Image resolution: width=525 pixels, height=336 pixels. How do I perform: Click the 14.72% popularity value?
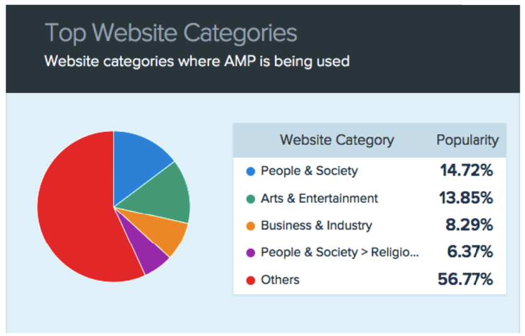click(467, 171)
